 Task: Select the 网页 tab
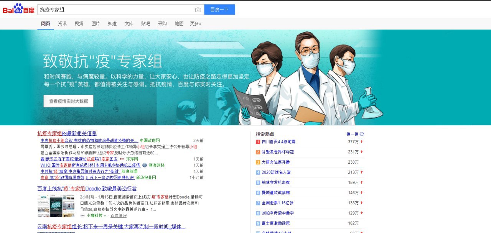click(46, 24)
